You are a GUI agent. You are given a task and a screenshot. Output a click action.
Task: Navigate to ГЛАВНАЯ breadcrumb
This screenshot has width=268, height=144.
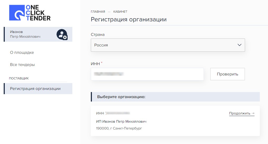(x=98, y=12)
